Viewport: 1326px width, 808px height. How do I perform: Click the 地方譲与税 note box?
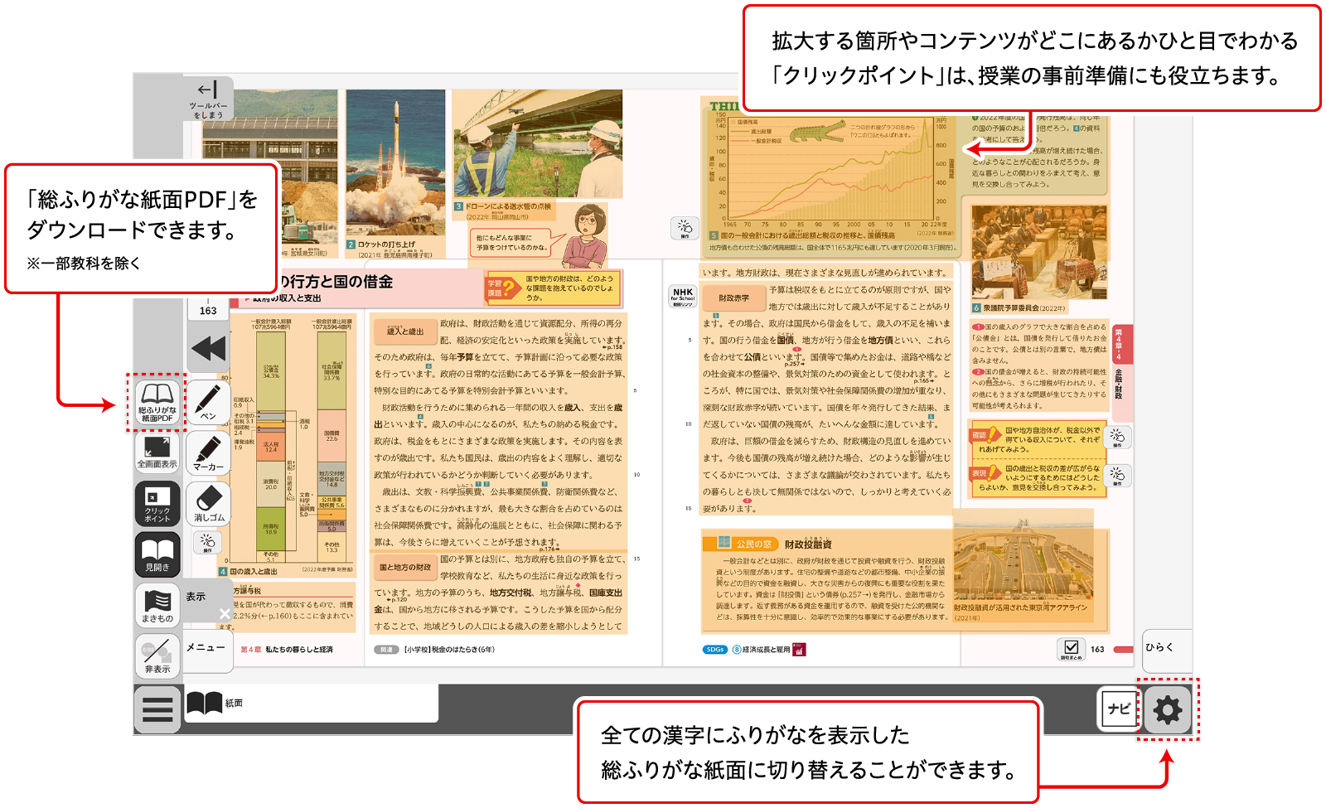click(x=287, y=607)
